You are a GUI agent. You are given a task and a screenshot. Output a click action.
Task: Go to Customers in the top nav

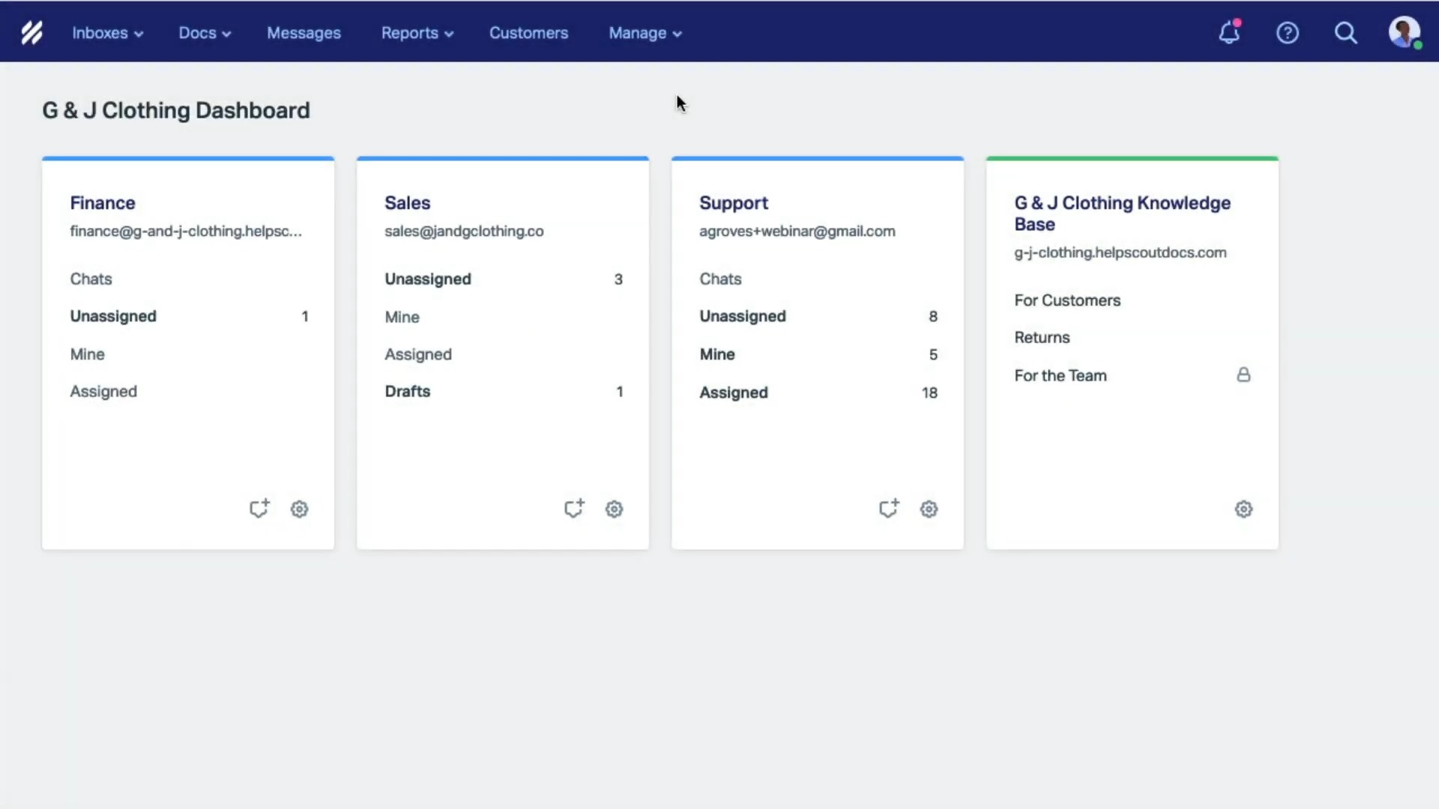coord(528,33)
